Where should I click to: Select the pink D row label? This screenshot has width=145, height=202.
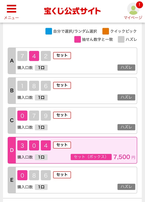point(12,150)
